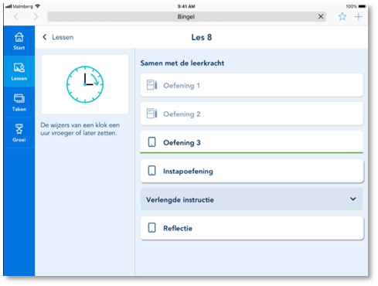Viewport: 378px width, 286px height.
Task: Click the clock lesson thumbnail
Action: pos(85,84)
